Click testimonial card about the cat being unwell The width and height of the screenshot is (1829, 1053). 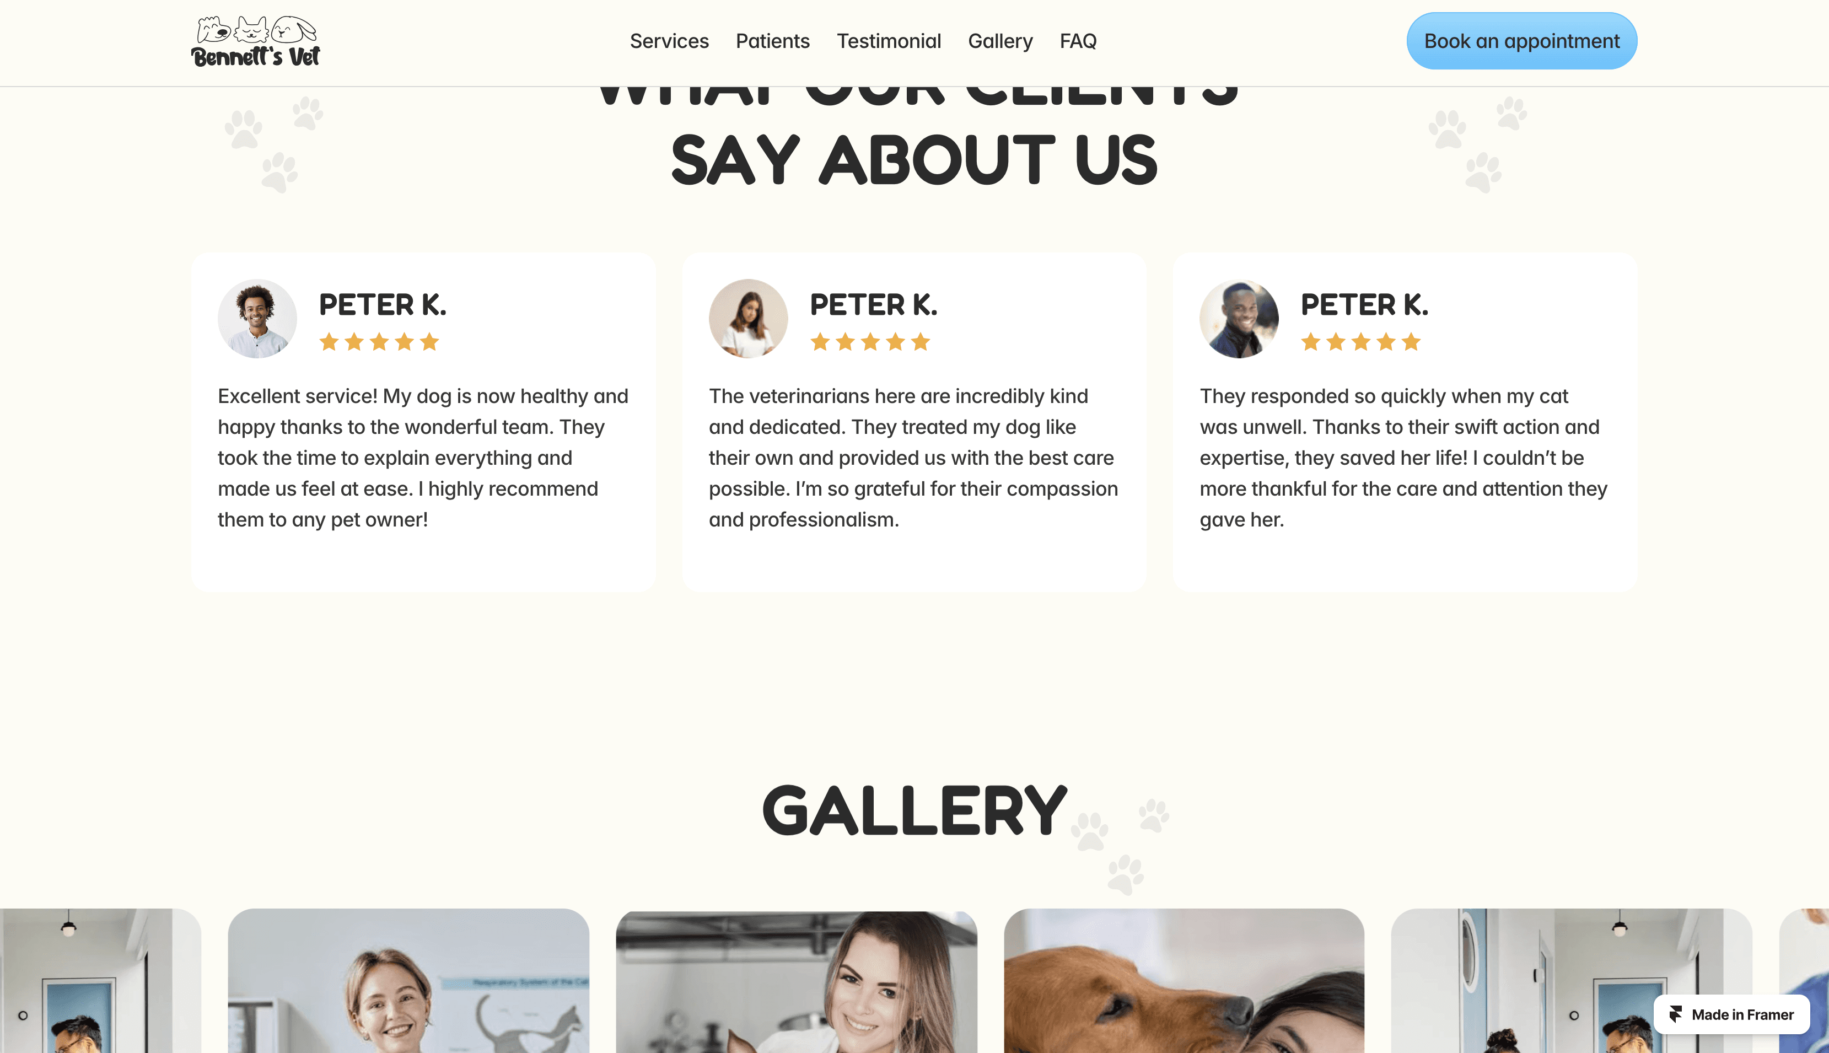pyautogui.click(x=1405, y=422)
